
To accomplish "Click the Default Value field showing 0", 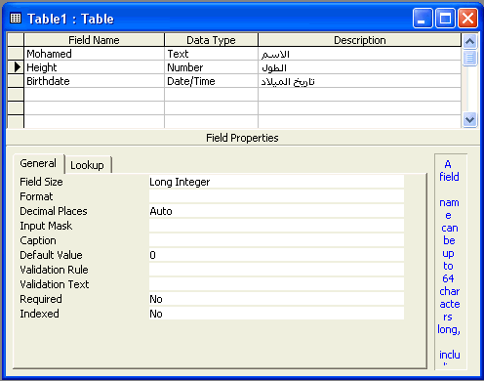I will (x=276, y=255).
